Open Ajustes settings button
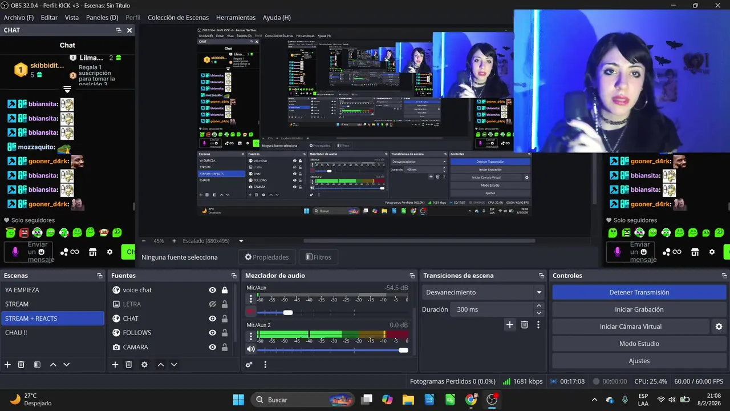 click(x=639, y=361)
